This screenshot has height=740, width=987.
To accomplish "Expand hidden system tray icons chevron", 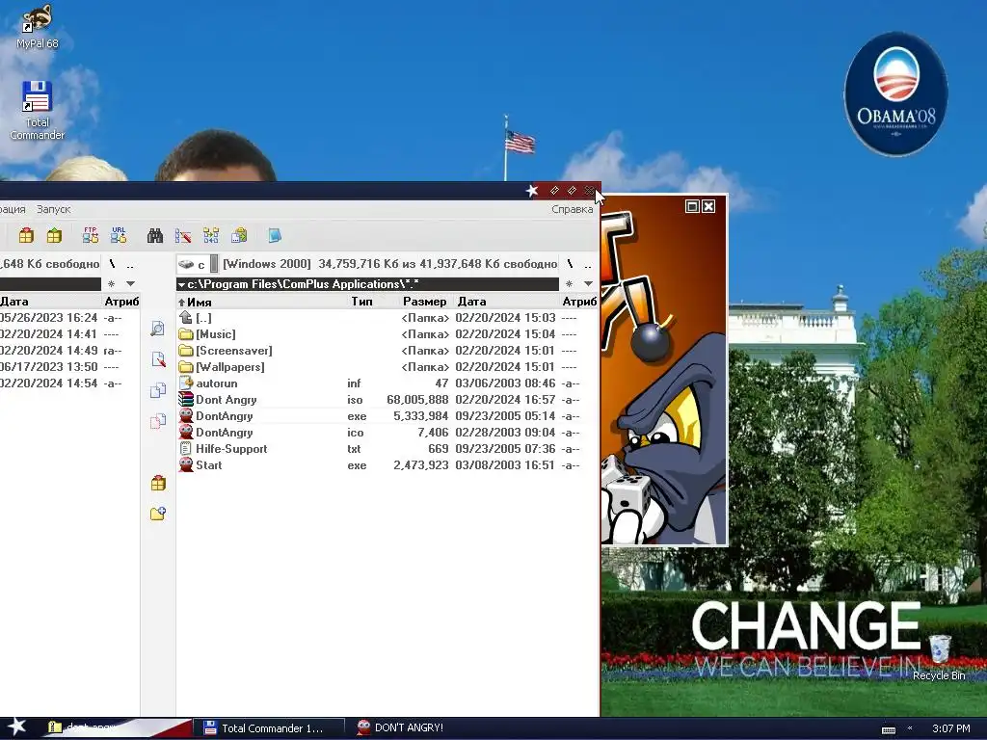I will pos(910,728).
